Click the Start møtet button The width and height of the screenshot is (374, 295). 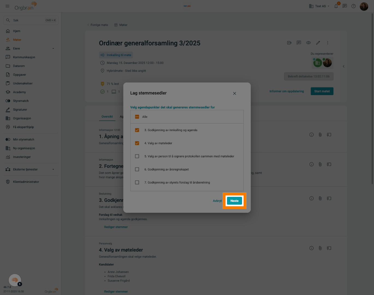pos(322,91)
